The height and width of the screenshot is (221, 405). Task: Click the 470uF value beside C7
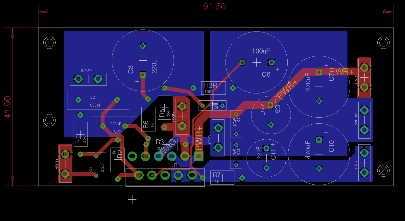coord(308,82)
